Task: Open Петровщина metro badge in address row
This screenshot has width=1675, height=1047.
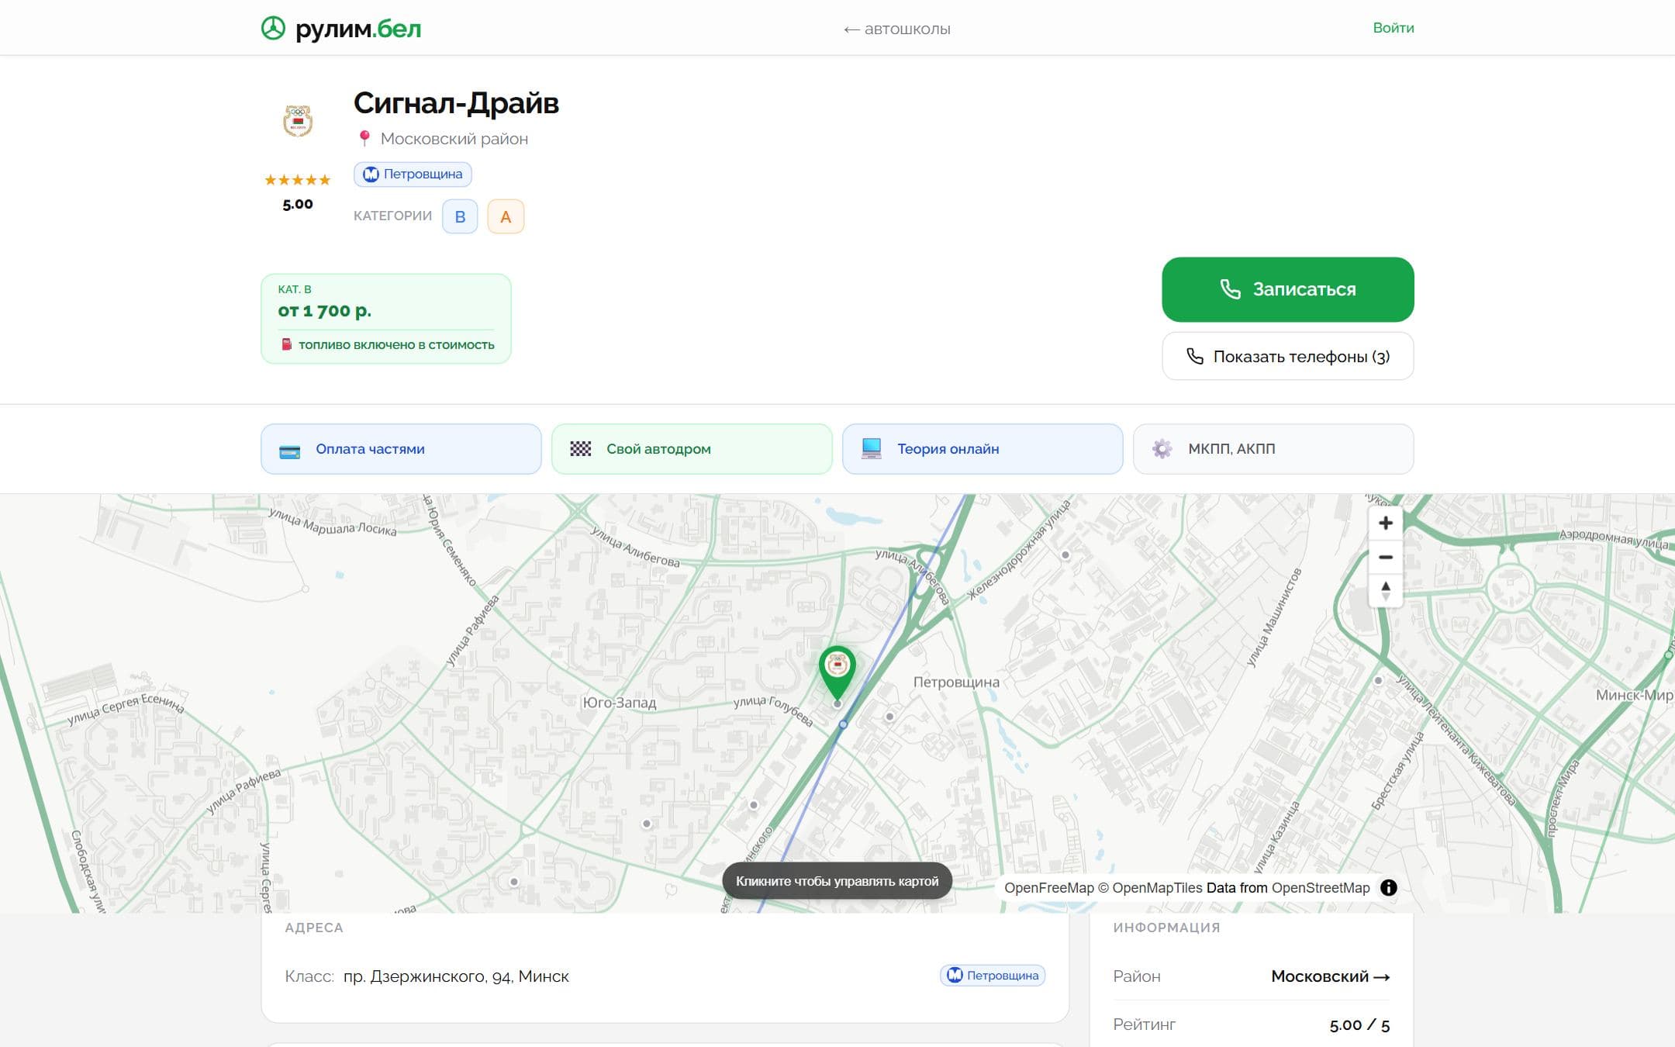Action: pos(993,976)
